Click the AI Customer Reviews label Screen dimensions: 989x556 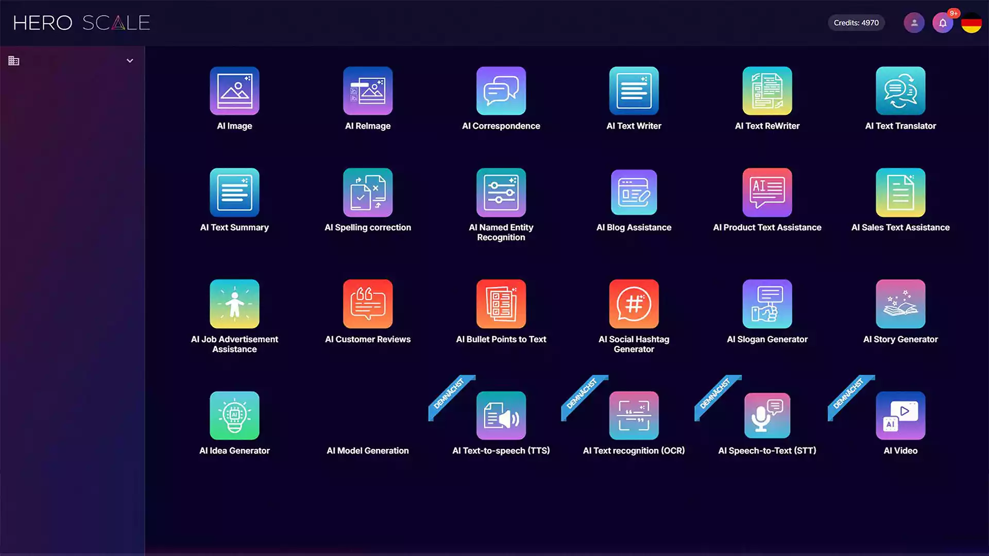click(368, 339)
